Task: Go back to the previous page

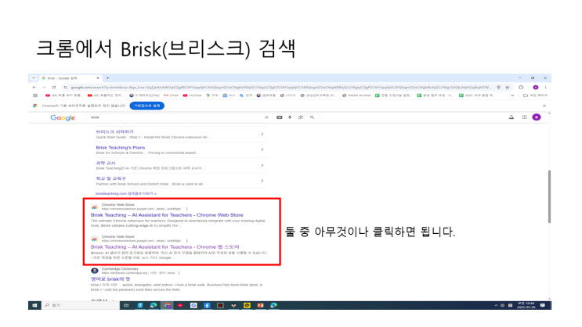Action: (34, 88)
